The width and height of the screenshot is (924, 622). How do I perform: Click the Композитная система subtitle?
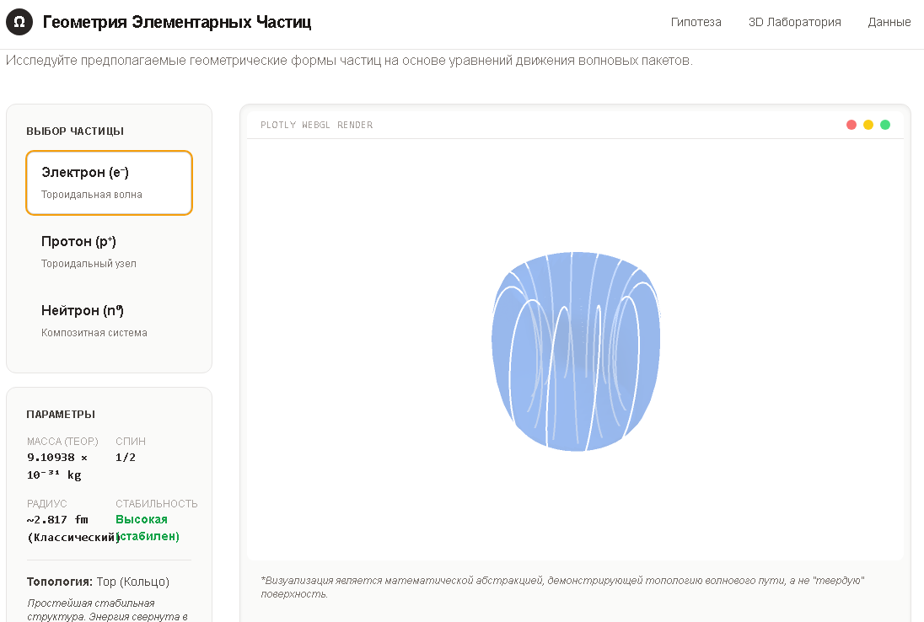point(94,332)
